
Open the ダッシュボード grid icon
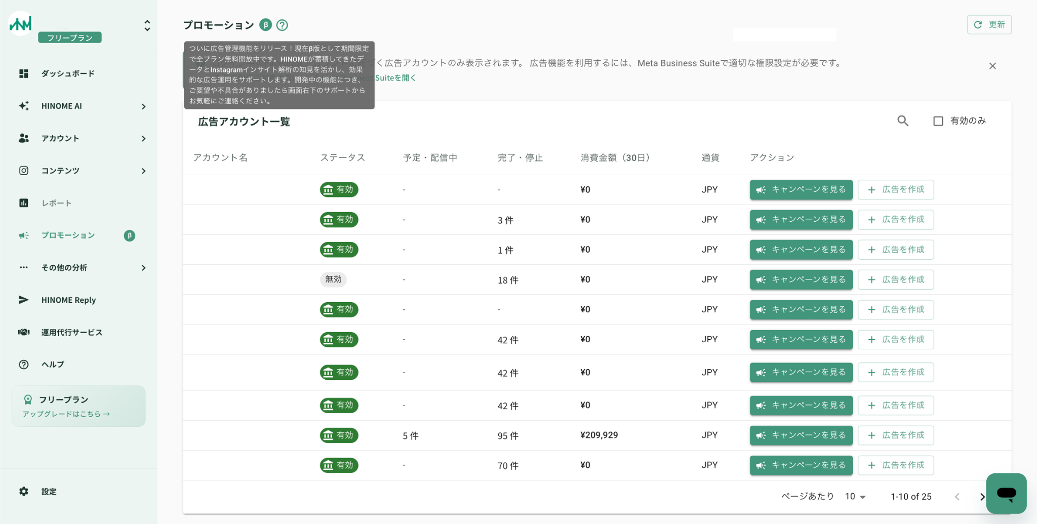tap(24, 73)
